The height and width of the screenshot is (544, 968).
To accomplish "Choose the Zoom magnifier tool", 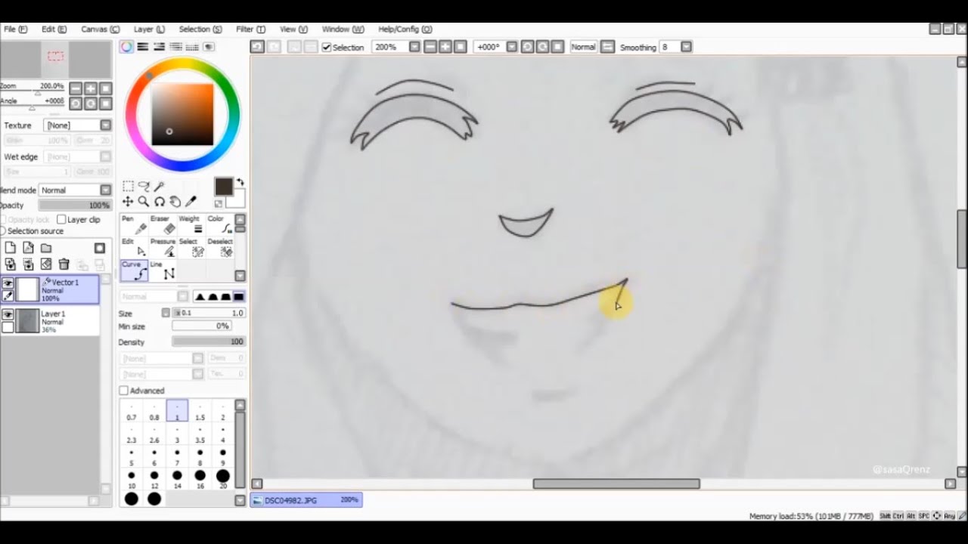I will [144, 202].
